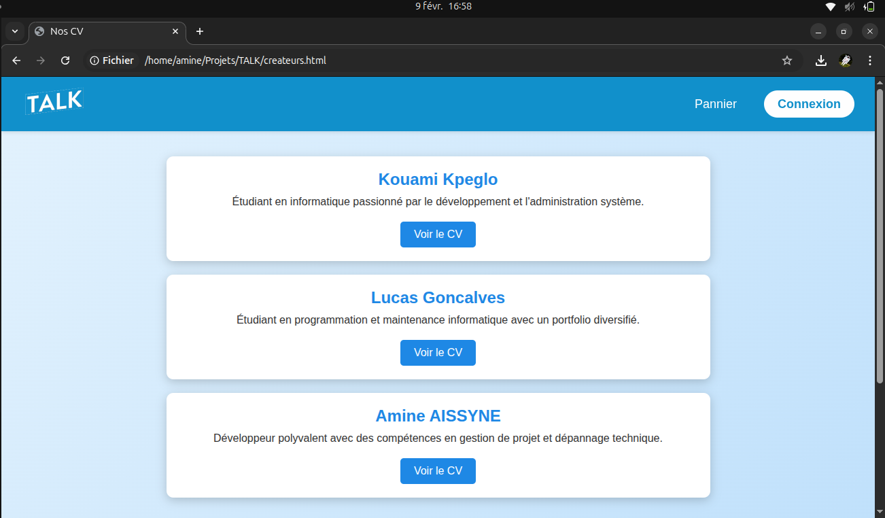Click the profile avatar icon in toolbar
Screen dimensions: 885x518
[x=846, y=61]
